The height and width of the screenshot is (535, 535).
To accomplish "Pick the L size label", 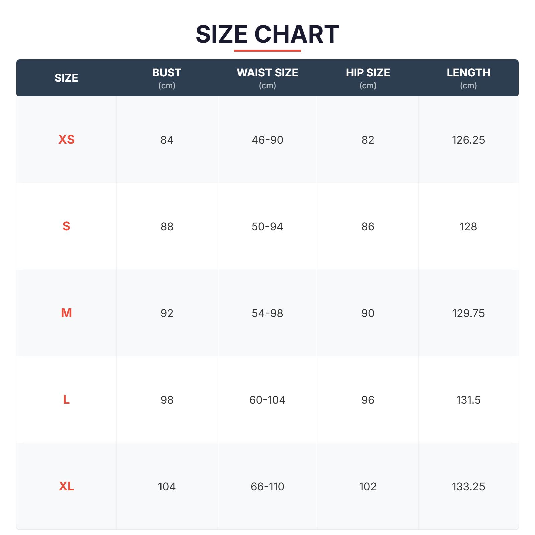I will pyautogui.click(x=66, y=400).
